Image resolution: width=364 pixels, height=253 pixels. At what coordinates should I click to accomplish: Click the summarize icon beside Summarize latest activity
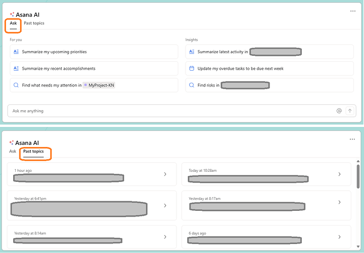(191, 52)
